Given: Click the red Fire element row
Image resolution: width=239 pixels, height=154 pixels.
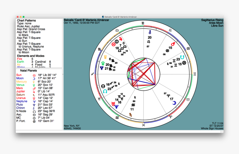Looking at the screenshot, I should 25,59.
